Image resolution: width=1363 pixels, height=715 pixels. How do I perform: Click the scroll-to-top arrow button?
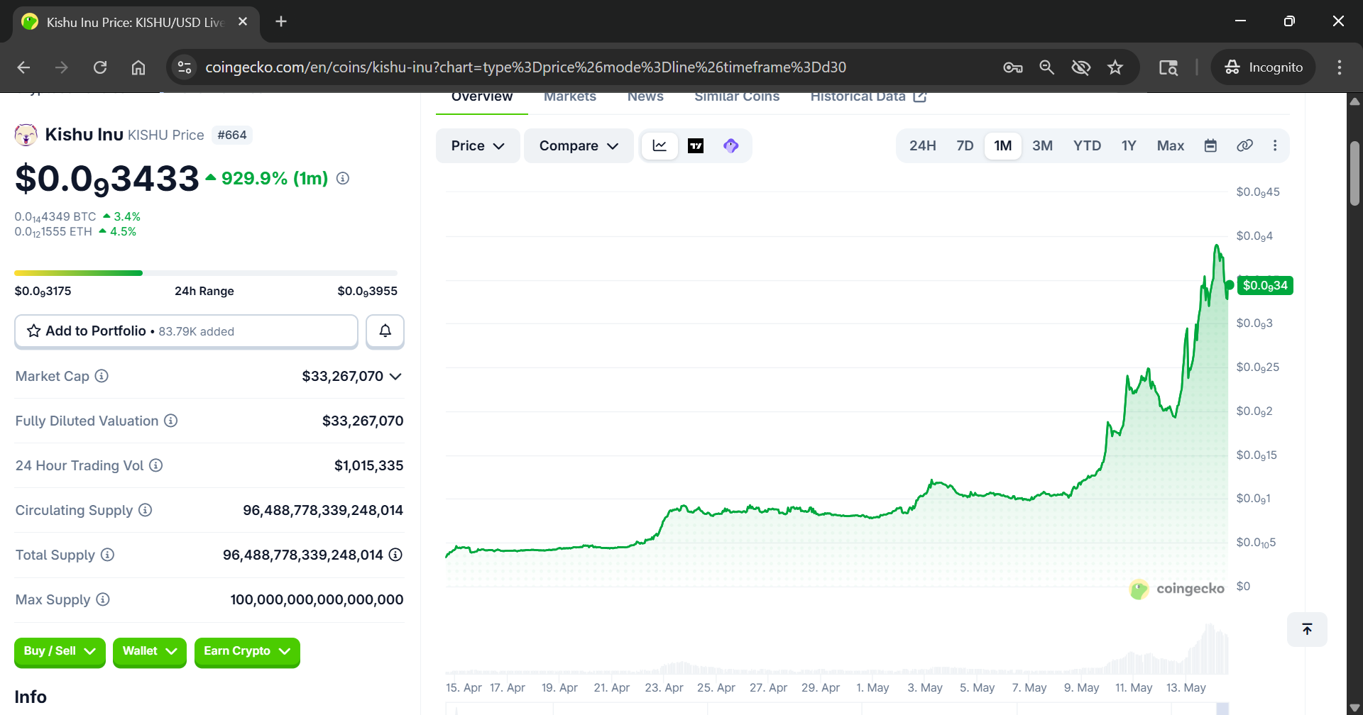pyautogui.click(x=1307, y=629)
